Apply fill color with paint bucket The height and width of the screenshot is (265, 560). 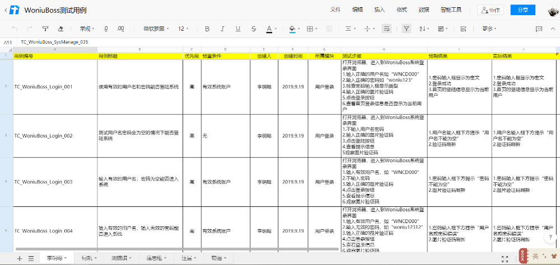click(292, 29)
